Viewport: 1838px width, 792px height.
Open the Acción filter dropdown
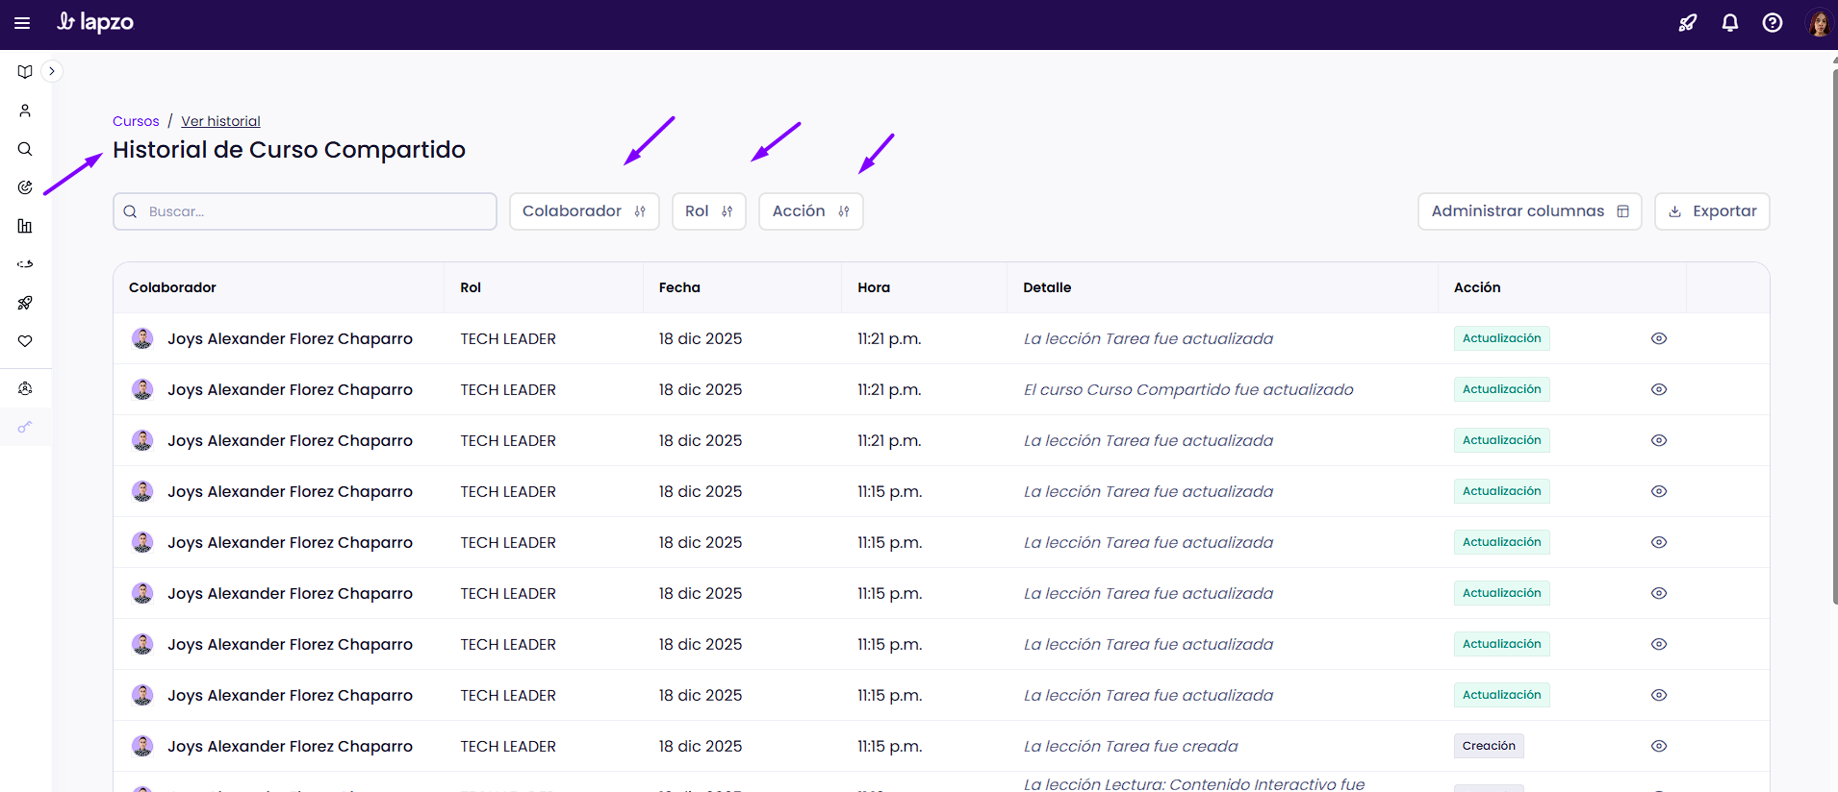810,211
